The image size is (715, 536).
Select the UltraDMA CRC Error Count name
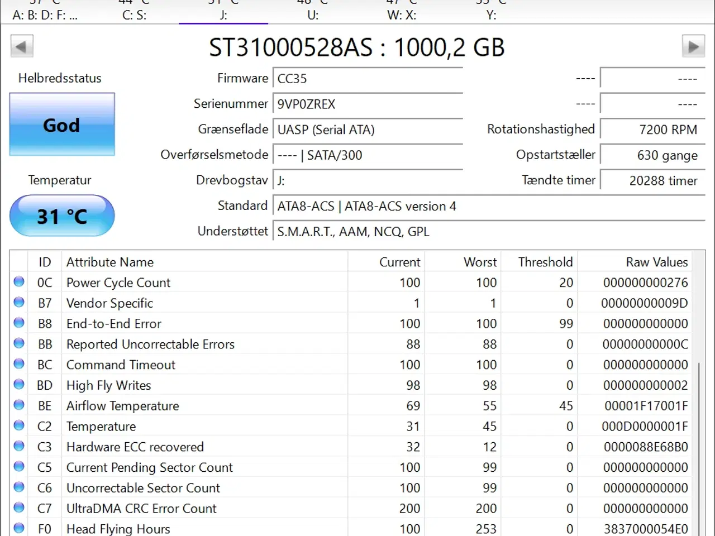point(141,509)
